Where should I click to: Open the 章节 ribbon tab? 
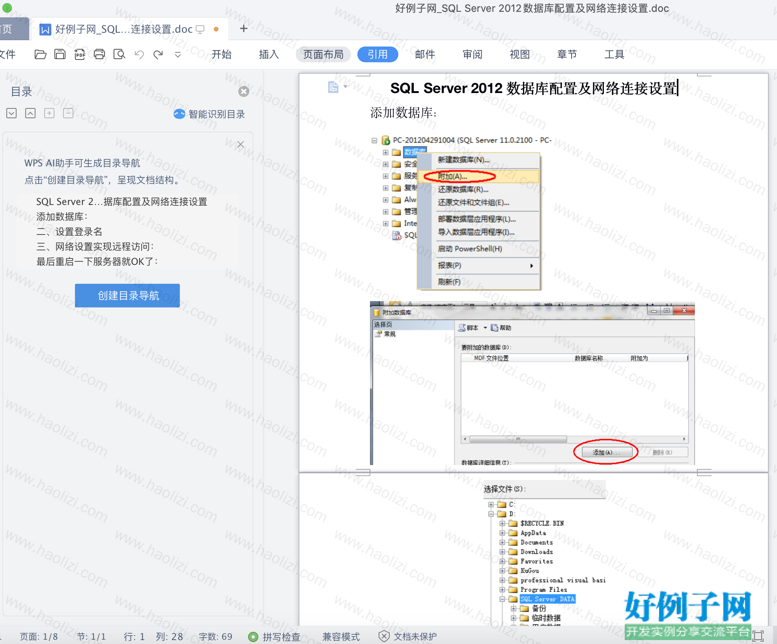click(567, 54)
